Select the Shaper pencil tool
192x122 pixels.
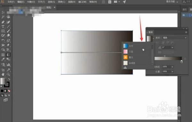tap(3, 35)
